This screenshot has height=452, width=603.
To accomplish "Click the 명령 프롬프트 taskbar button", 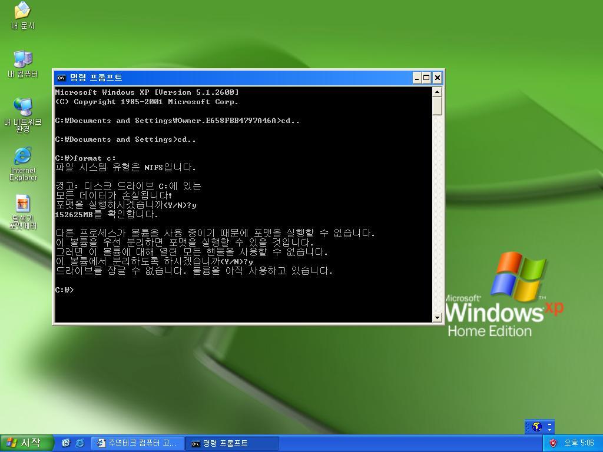I will click(231, 444).
